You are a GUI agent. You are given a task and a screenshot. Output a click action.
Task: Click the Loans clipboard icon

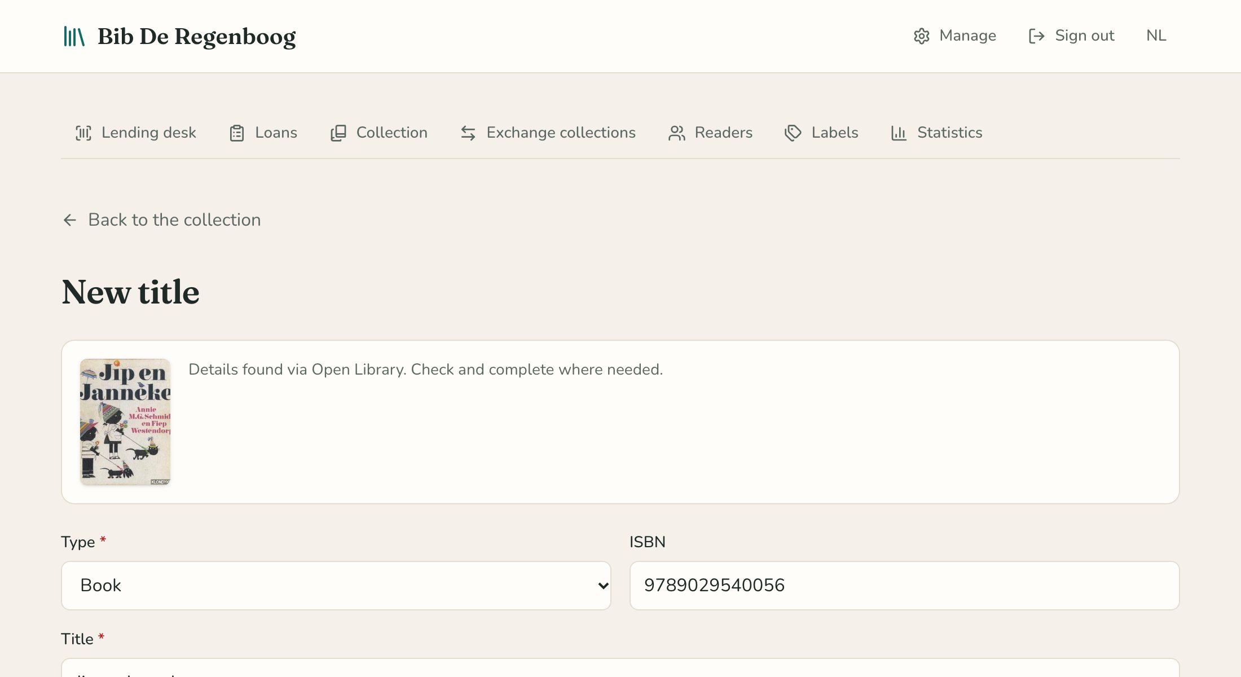[237, 133]
